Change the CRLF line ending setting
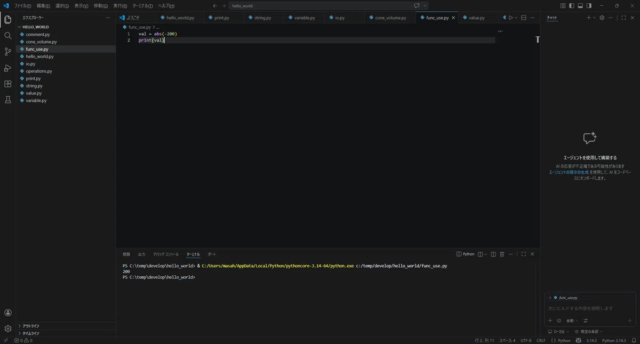This screenshot has height=344, width=640. [x=541, y=340]
